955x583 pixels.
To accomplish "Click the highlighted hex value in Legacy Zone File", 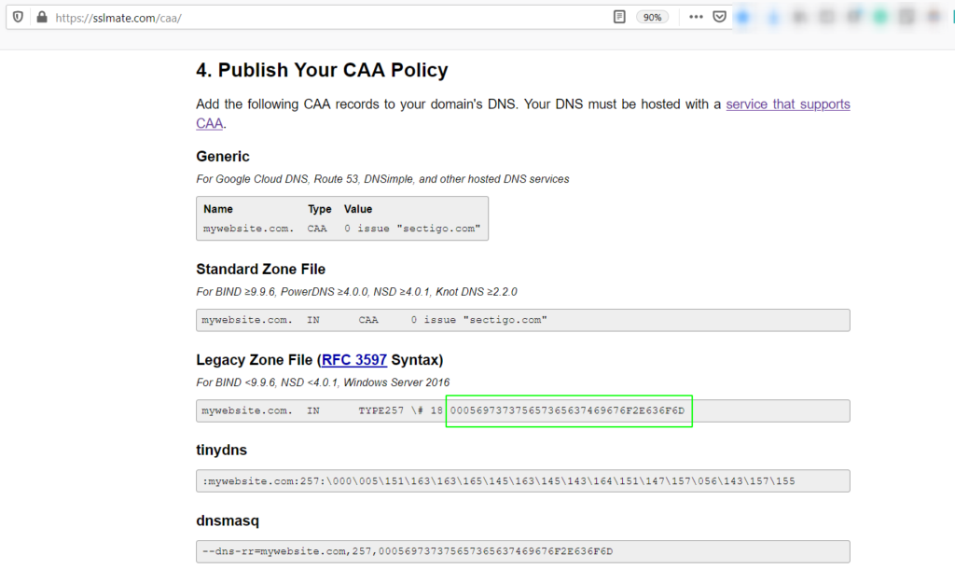I will click(568, 410).
